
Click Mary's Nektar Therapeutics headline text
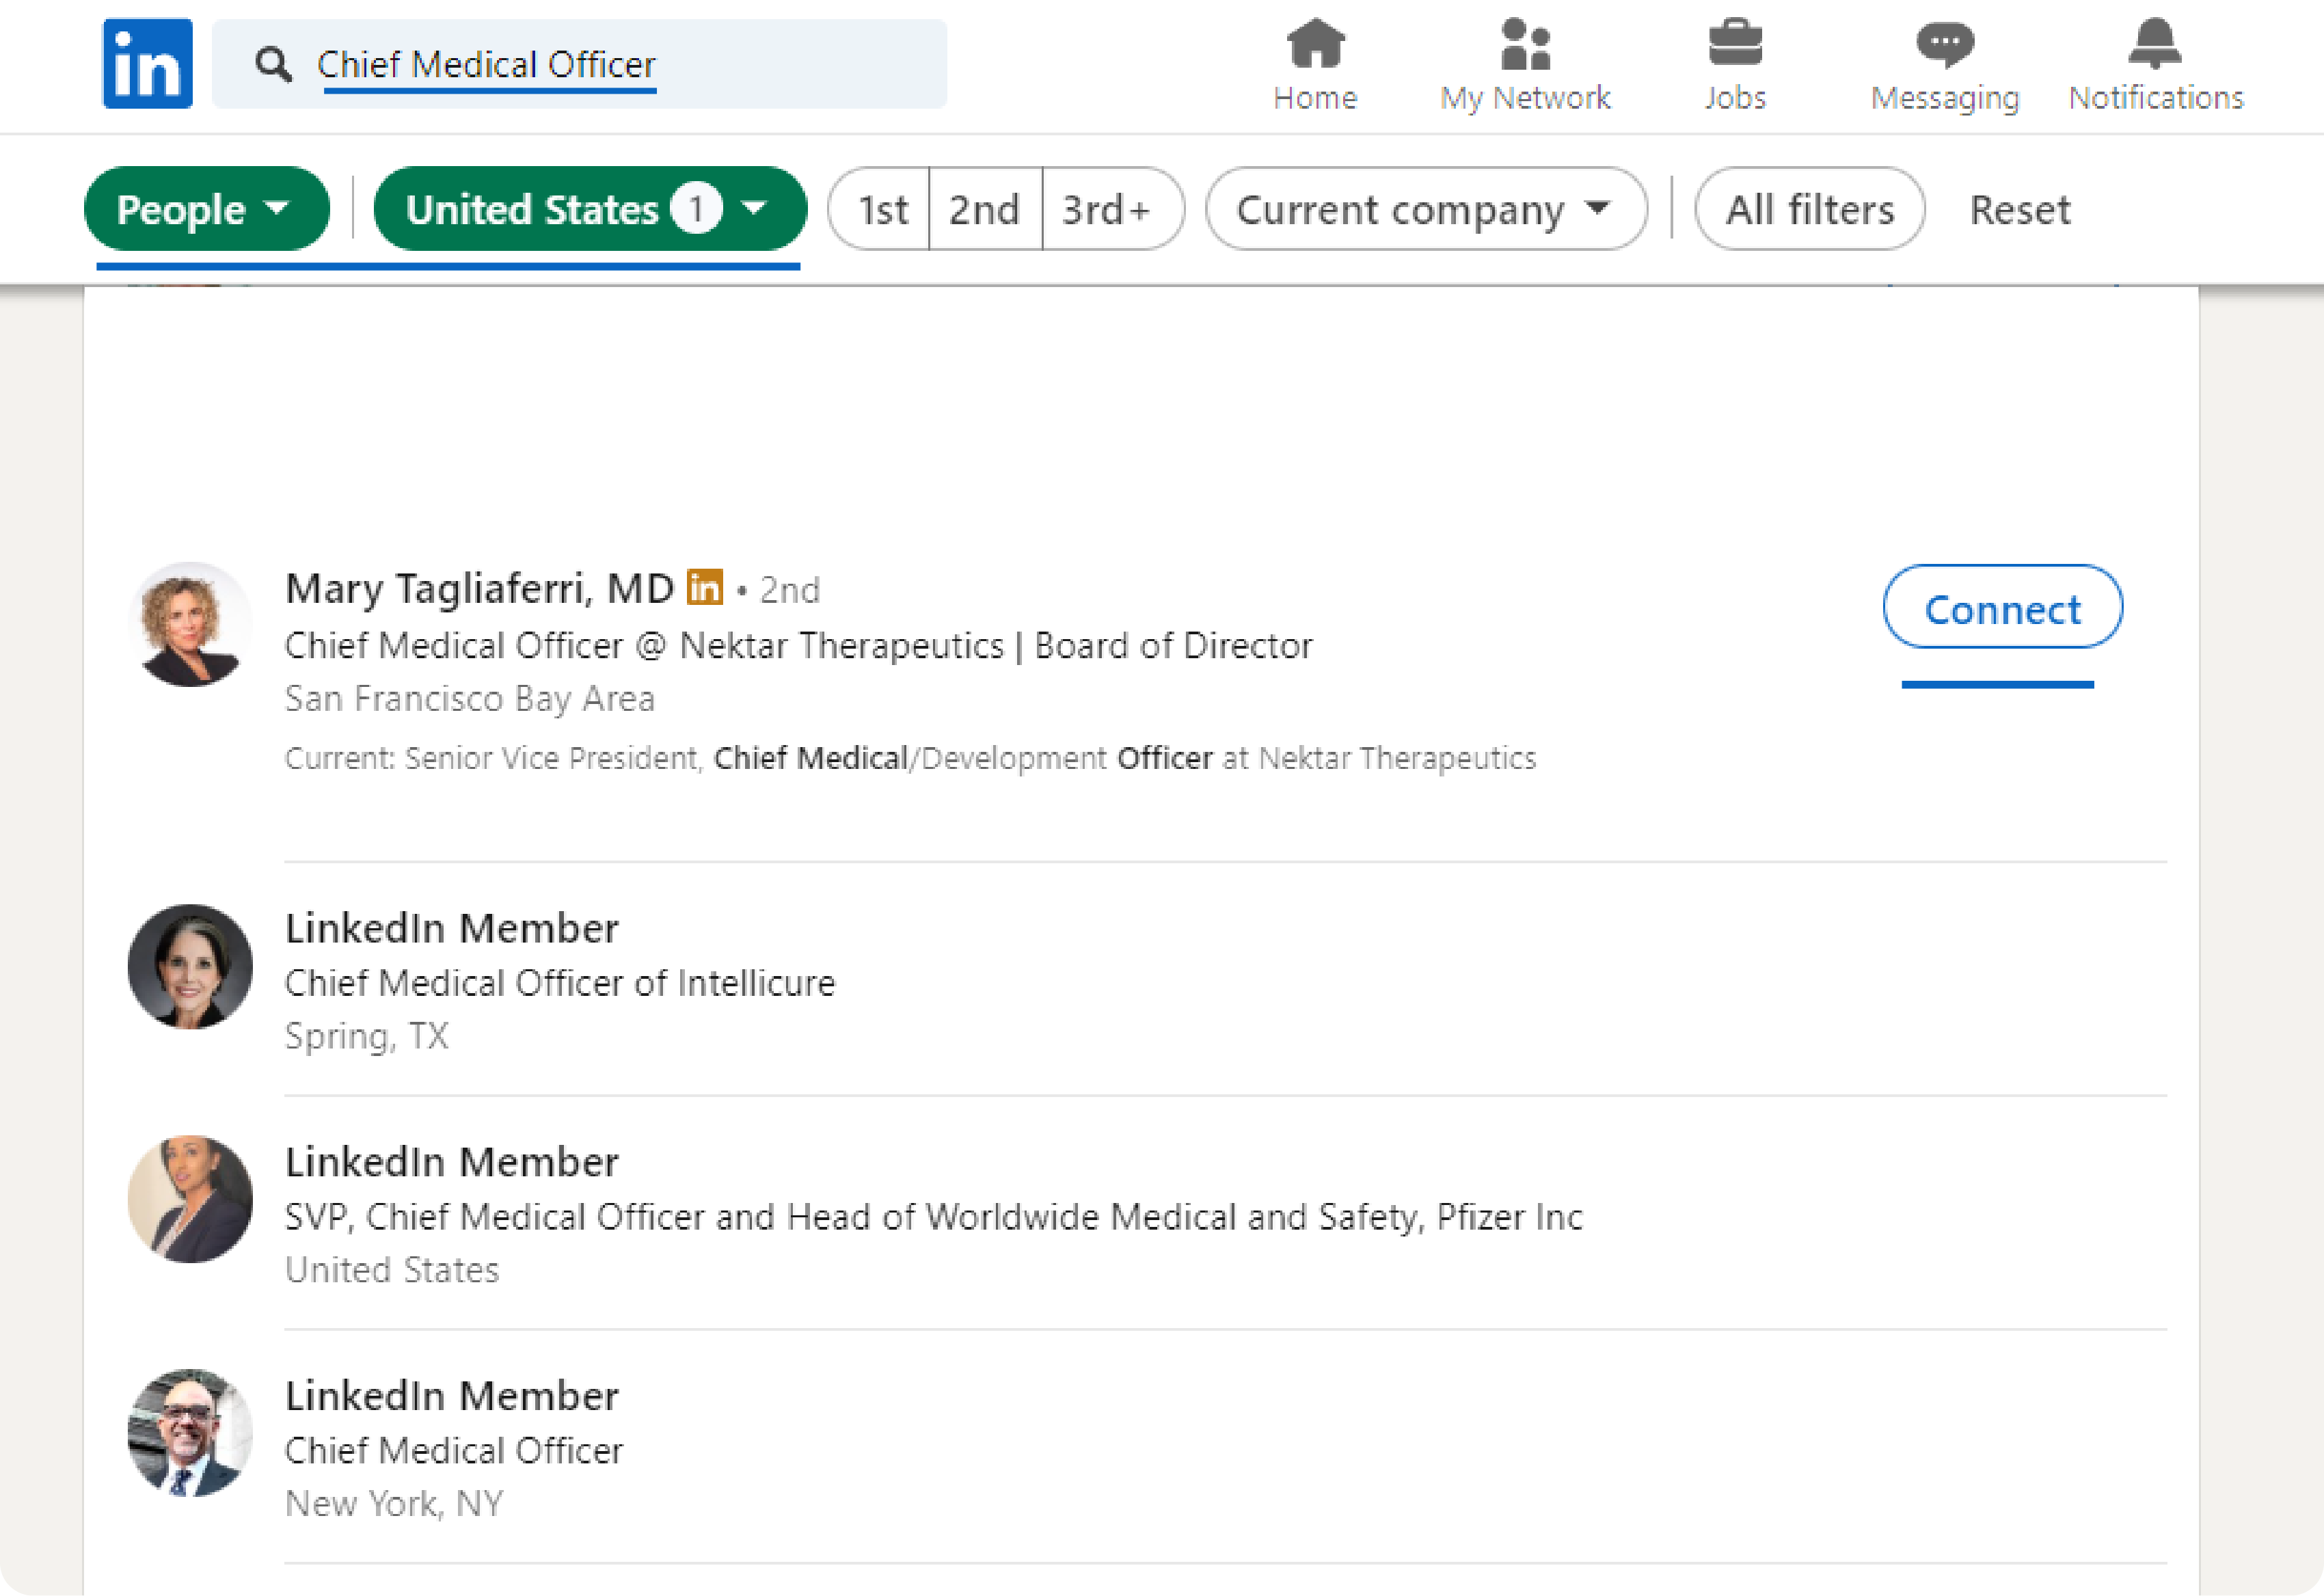[x=798, y=646]
